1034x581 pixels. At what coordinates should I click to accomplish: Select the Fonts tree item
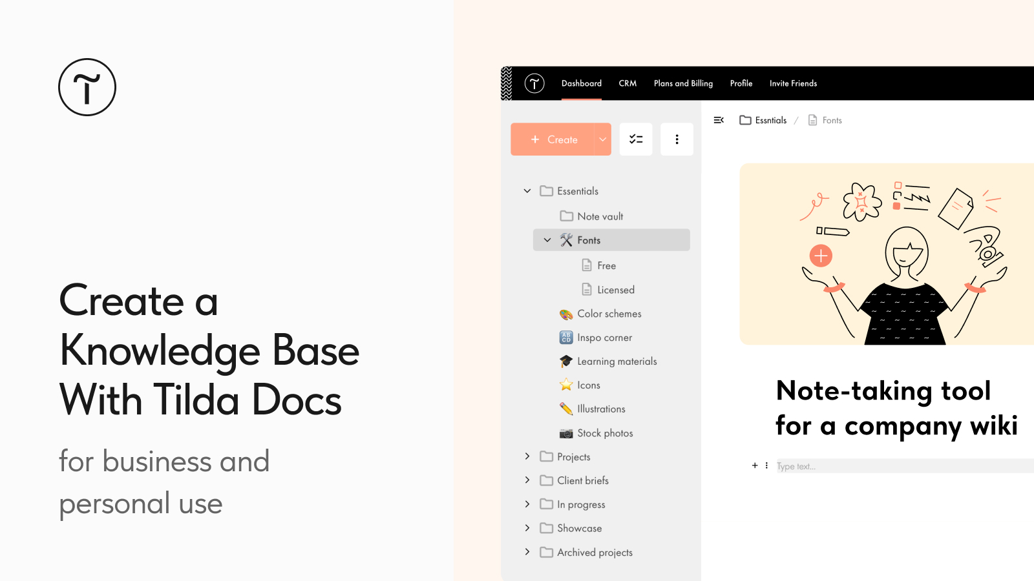(x=611, y=240)
